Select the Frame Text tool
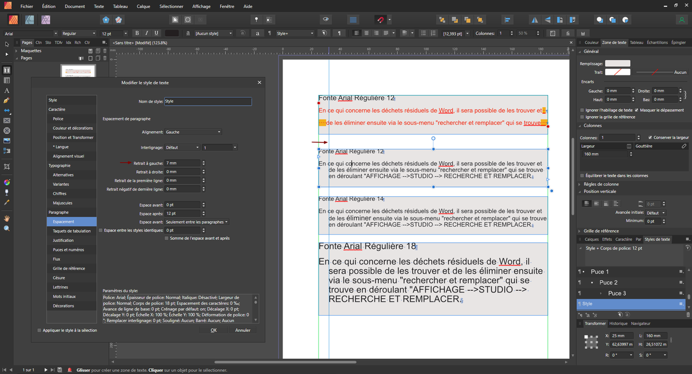 (6, 70)
